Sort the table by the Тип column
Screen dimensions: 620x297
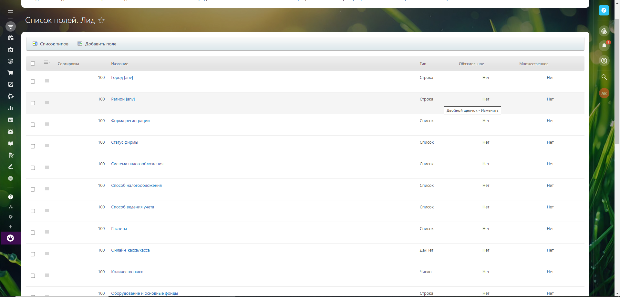click(x=423, y=64)
